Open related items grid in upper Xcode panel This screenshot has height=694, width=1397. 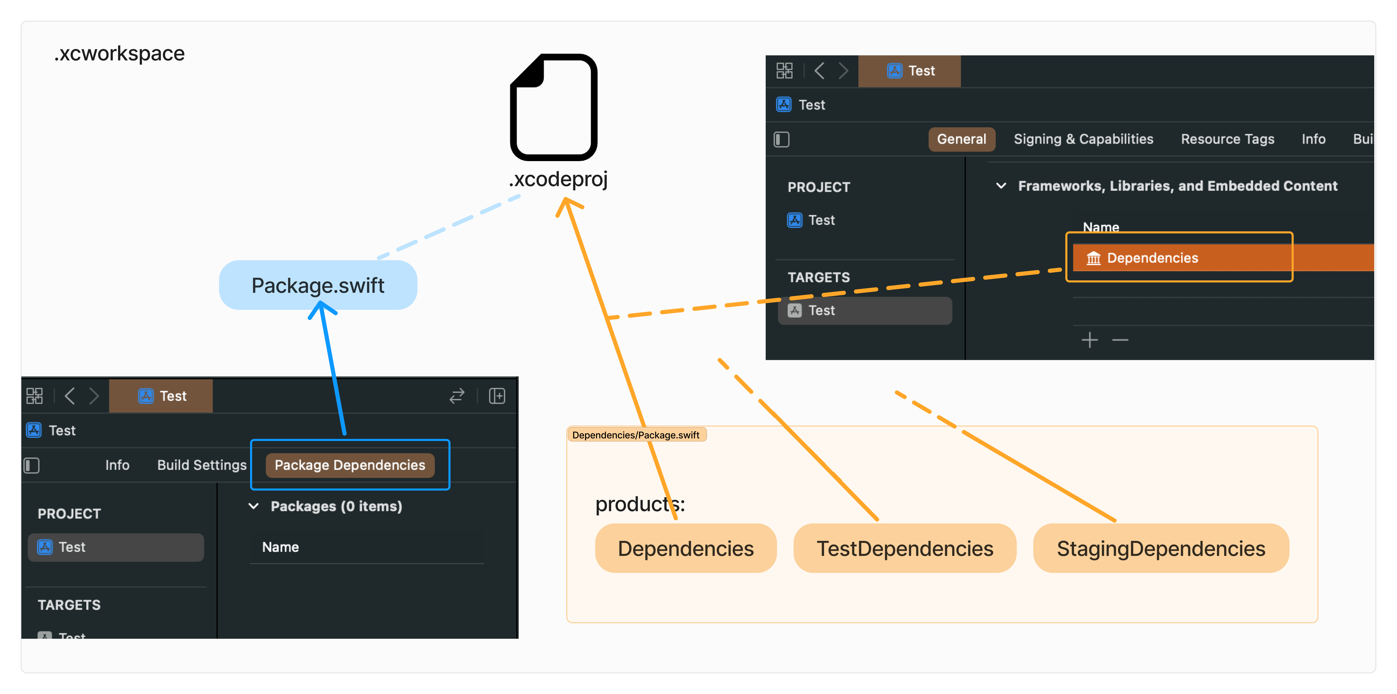(784, 70)
